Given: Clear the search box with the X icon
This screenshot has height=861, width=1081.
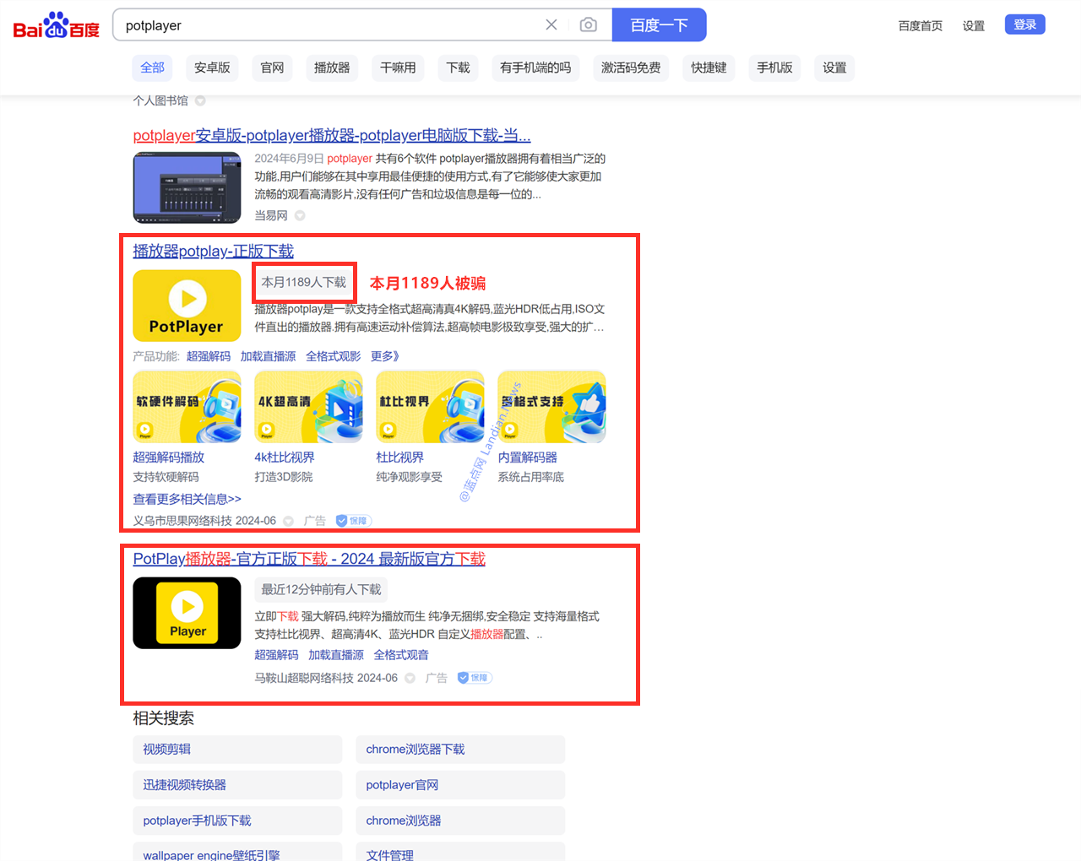Looking at the screenshot, I should (x=551, y=25).
